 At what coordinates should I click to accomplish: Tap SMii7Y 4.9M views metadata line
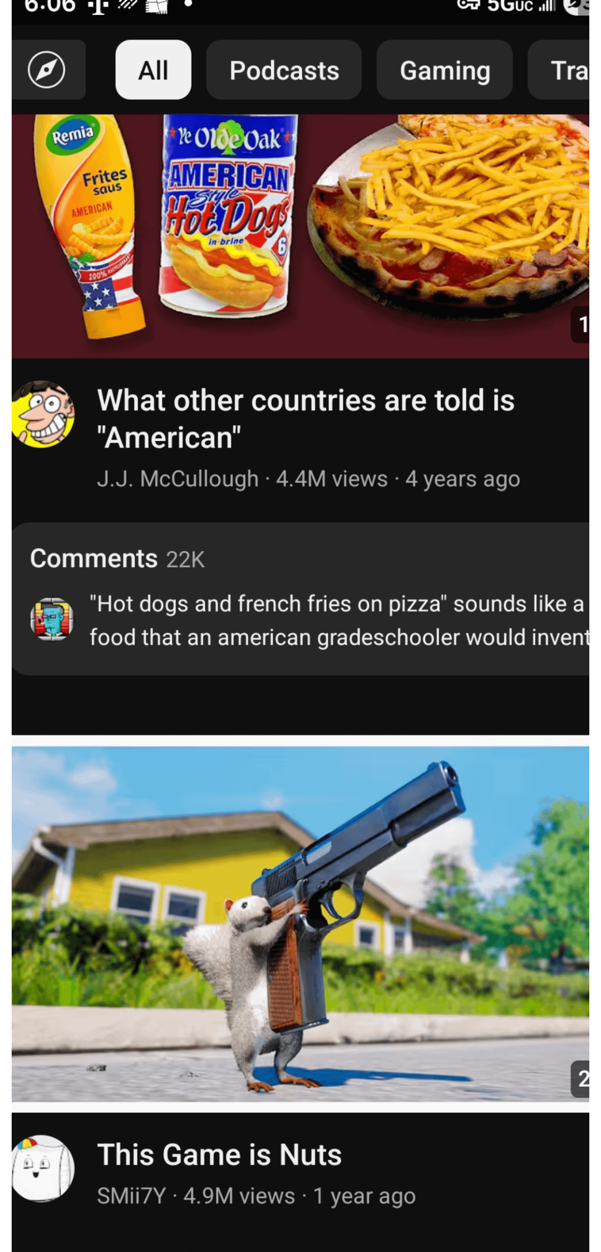[256, 1195]
